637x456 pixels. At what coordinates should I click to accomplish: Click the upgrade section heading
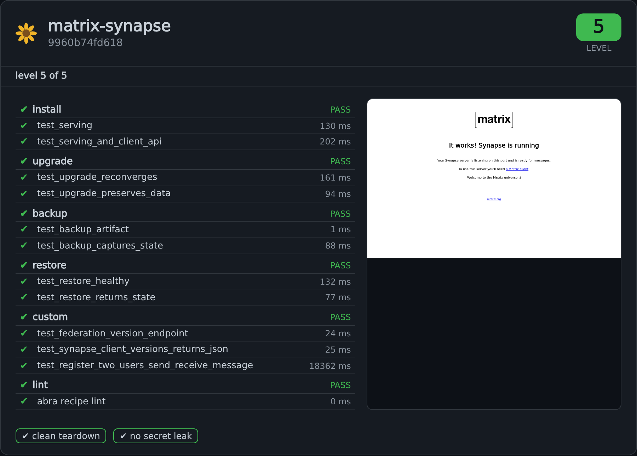[x=52, y=161]
